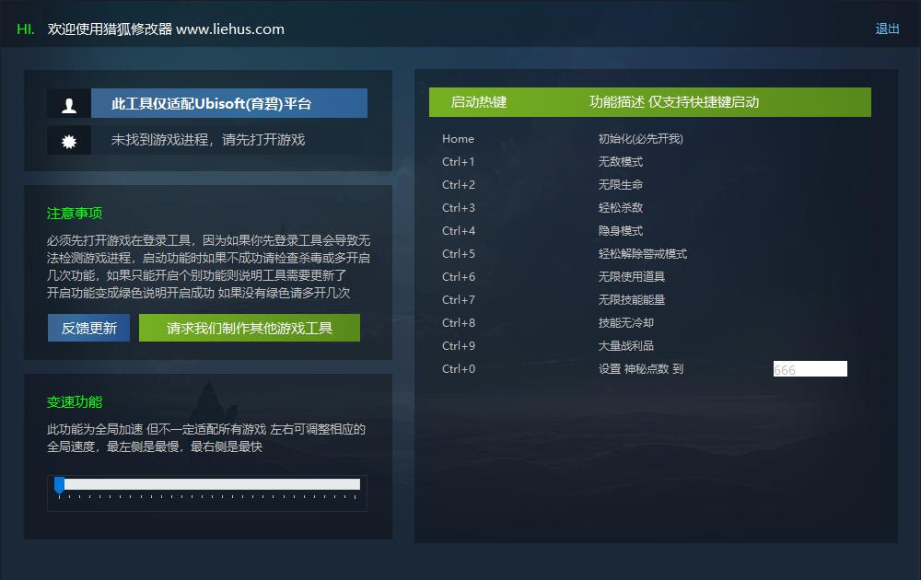Screen dimensions: 921x580
Task: Click the Ctrl+9 hotkey label
Action: [458, 346]
